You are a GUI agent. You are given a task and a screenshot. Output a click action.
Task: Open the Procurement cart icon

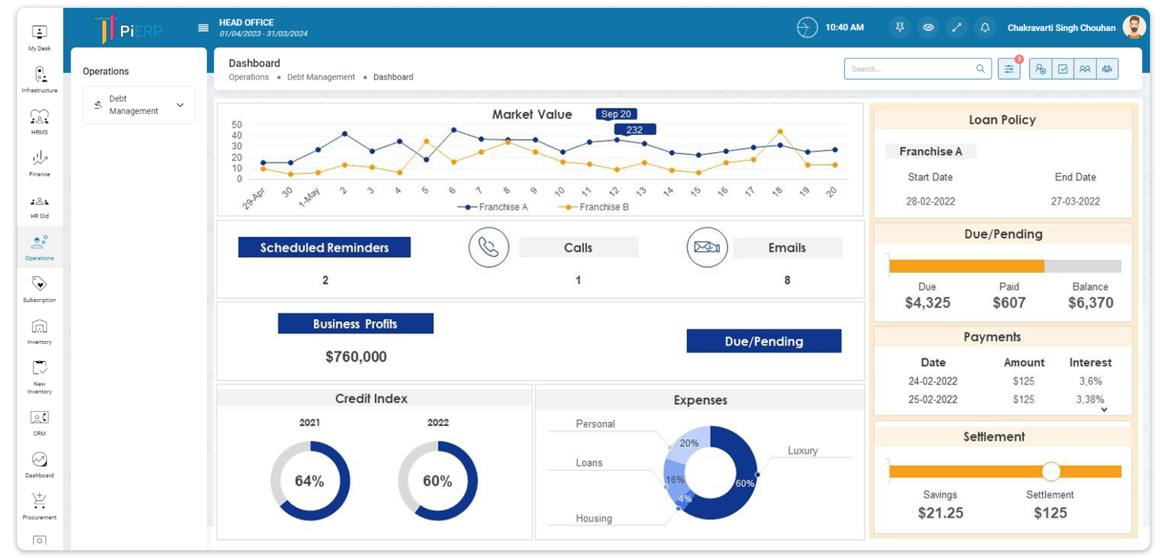pos(40,506)
